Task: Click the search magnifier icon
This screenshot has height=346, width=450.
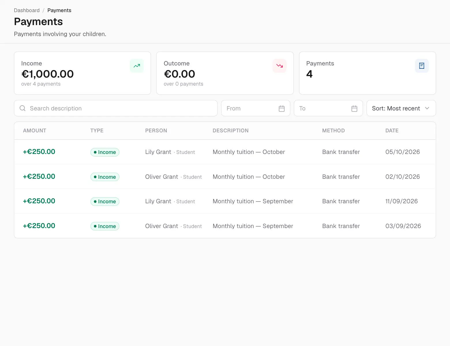Action: click(x=22, y=108)
